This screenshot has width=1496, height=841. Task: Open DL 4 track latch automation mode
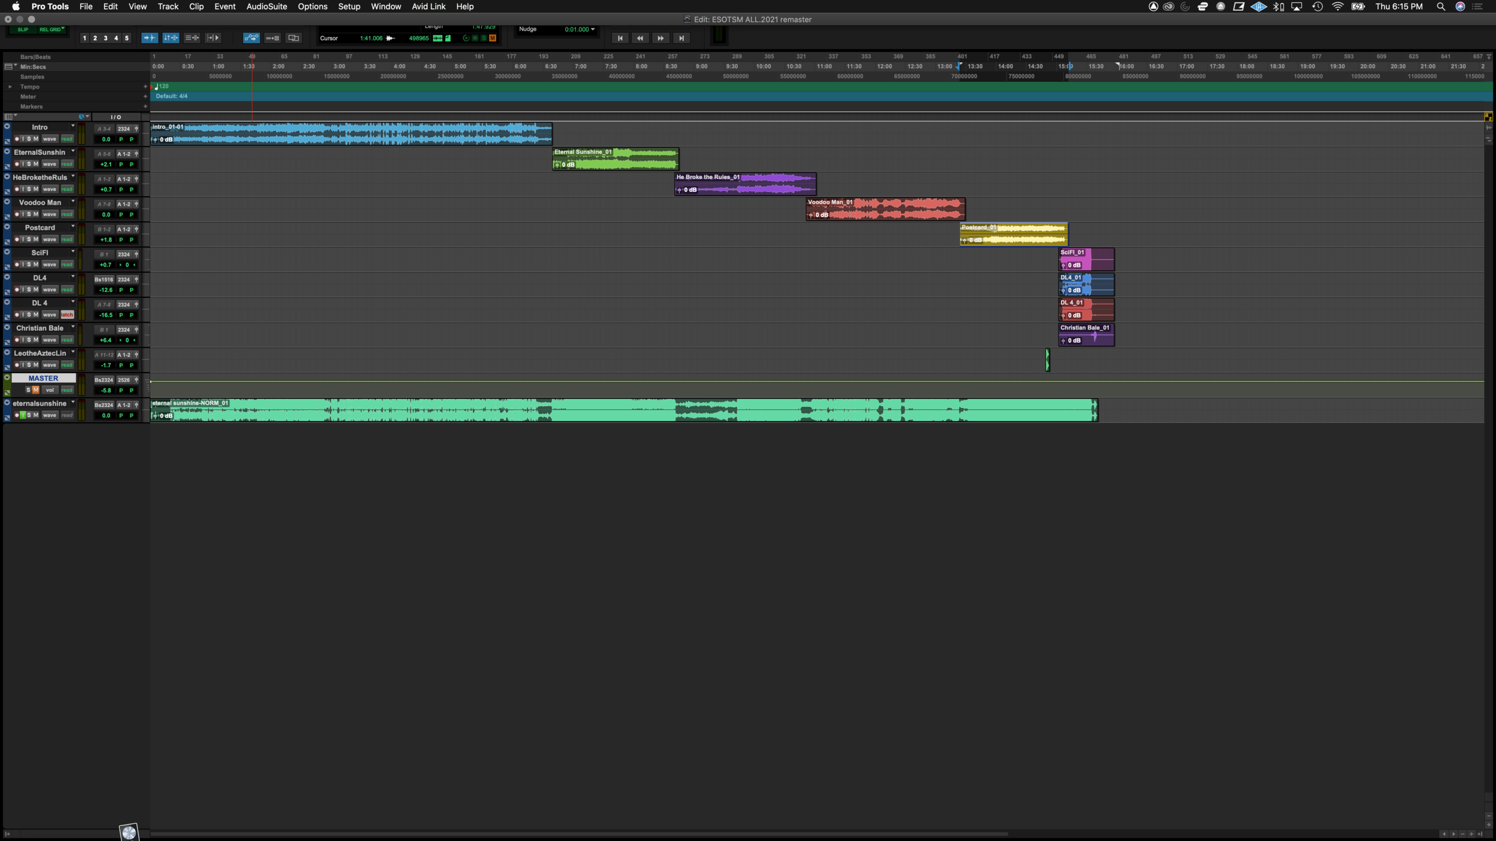[x=67, y=315]
